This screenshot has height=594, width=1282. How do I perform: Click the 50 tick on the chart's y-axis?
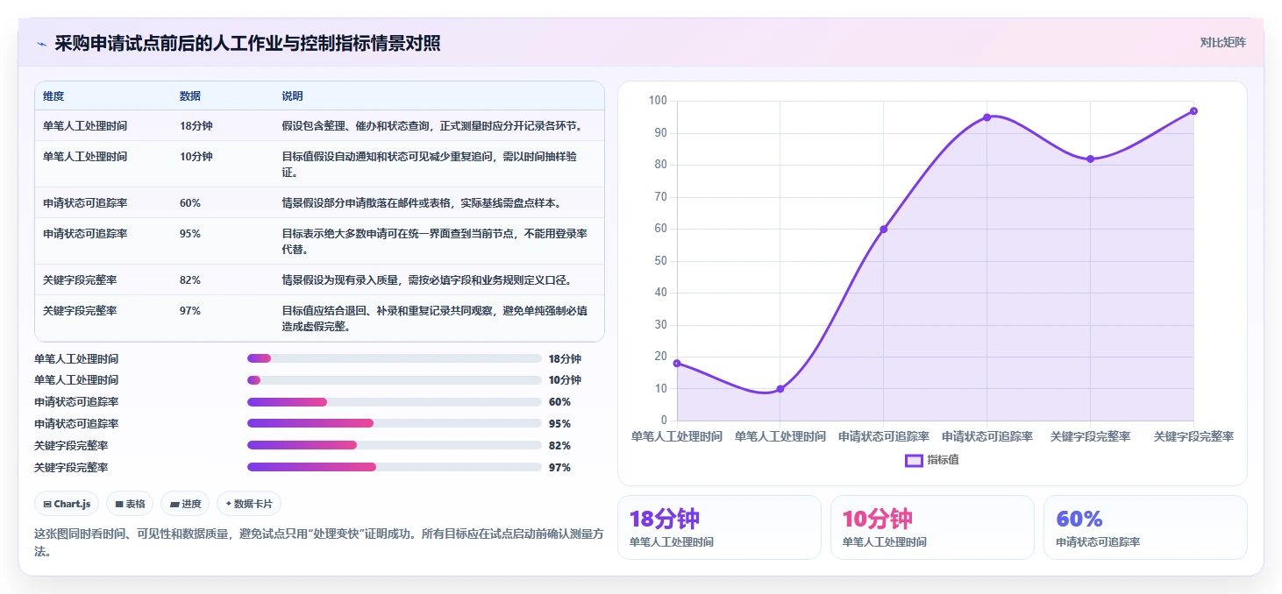[x=660, y=261]
